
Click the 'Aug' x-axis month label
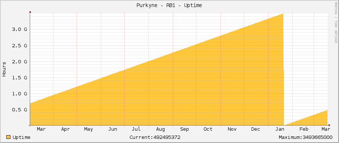[x=160, y=129]
